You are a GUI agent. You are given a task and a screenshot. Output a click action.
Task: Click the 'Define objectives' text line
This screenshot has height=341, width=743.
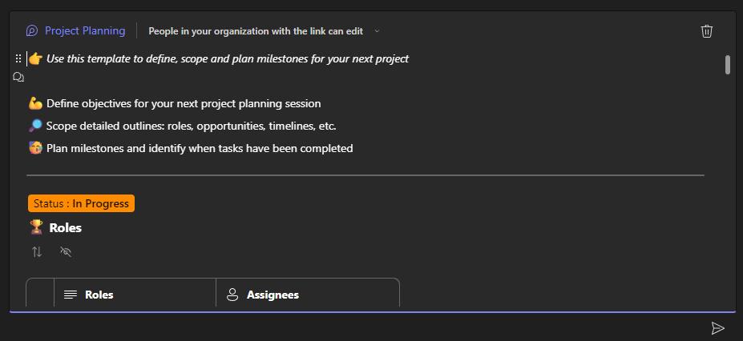click(184, 103)
